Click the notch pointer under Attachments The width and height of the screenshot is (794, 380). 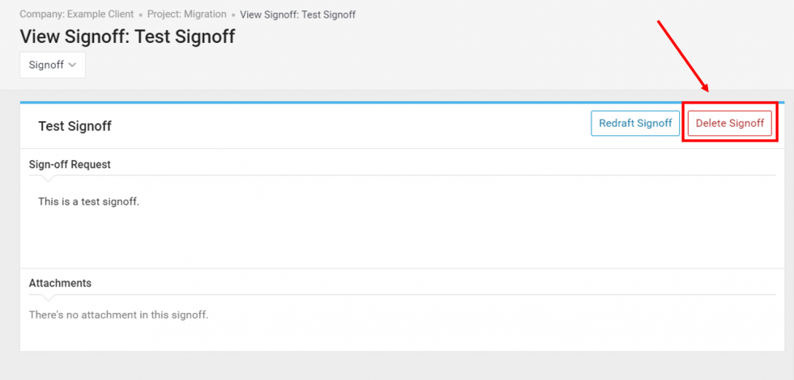[x=48, y=298]
